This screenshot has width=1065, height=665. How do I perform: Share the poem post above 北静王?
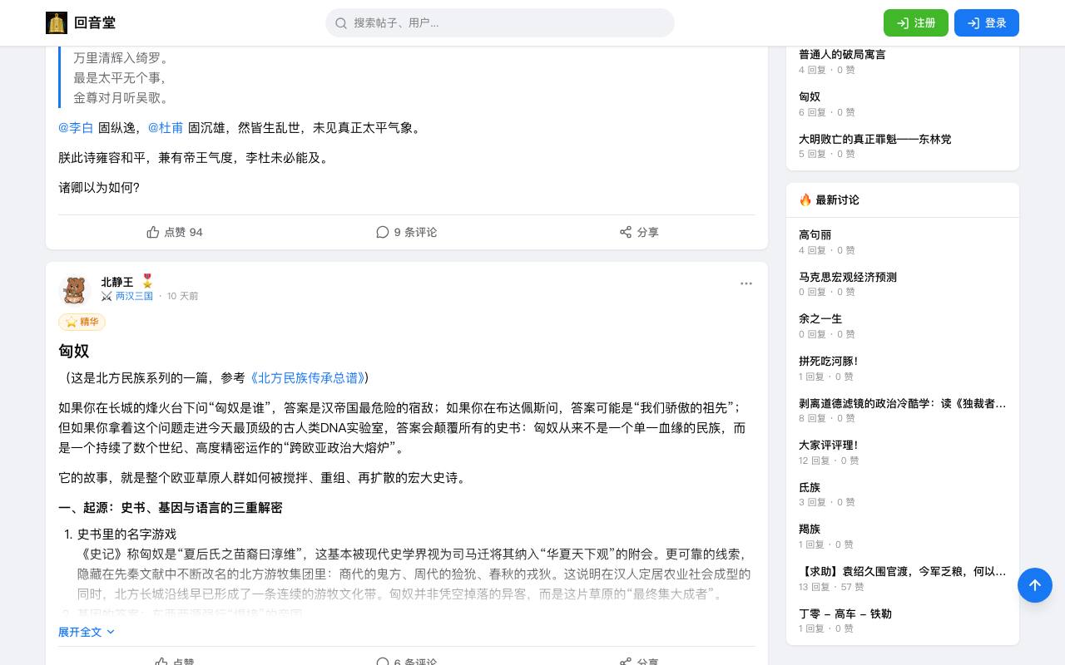639,232
